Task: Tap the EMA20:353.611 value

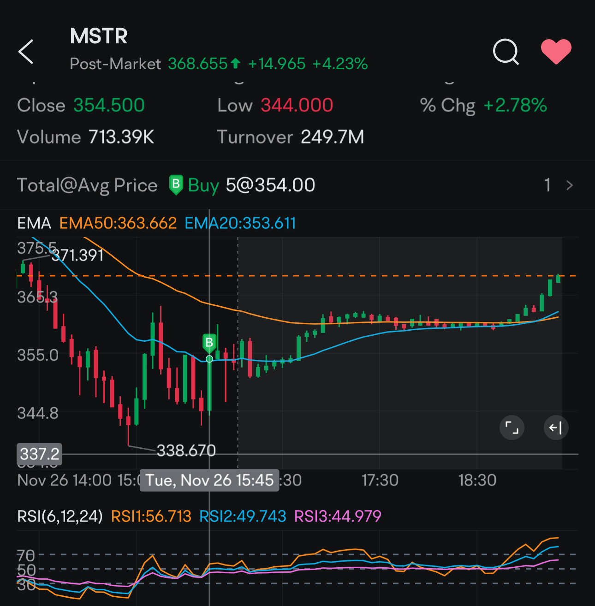Action: [240, 223]
